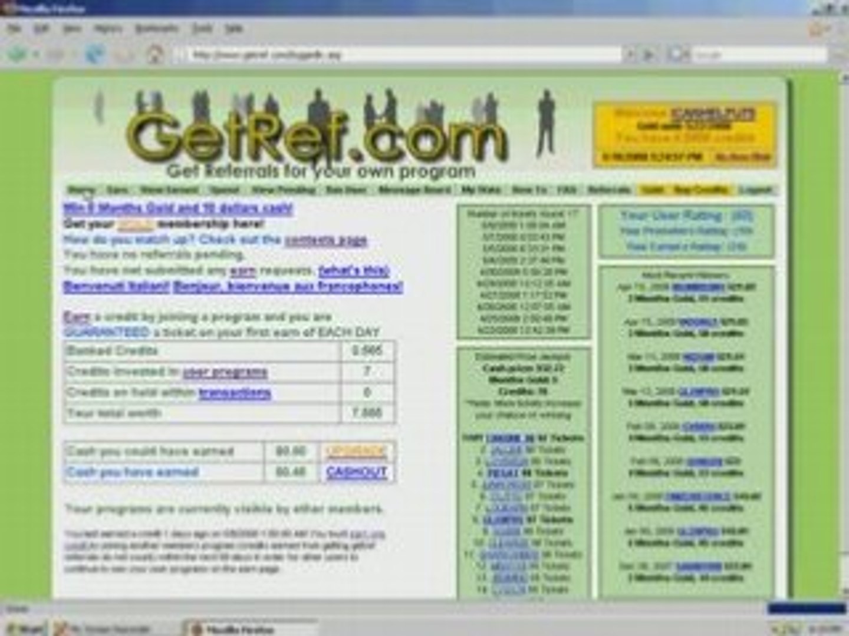The image size is (849, 636).
Task: Open the Edit menu
Action: [41, 28]
